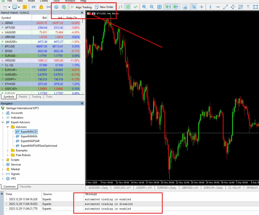This screenshot has height=215, width=259.
Task: Click the tile windows grid icon
Action: (x=159, y=7)
